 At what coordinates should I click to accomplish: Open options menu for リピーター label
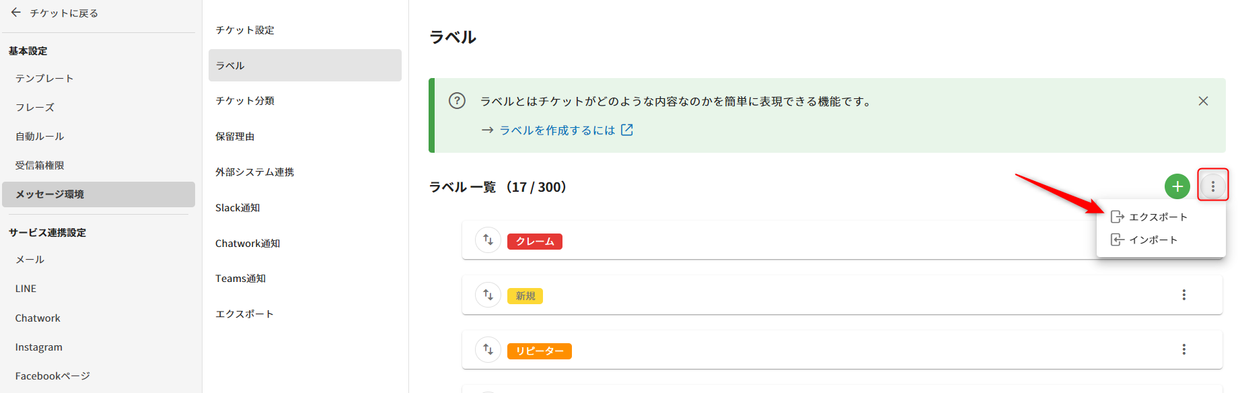pos(1184,350)
